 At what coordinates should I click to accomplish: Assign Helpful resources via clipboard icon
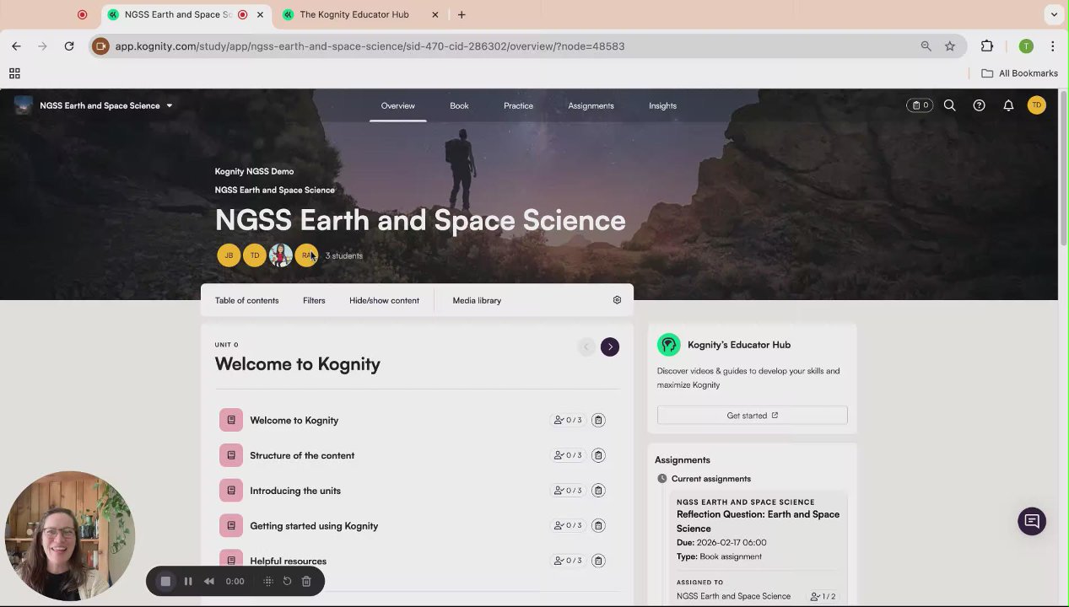click(598, 561)
